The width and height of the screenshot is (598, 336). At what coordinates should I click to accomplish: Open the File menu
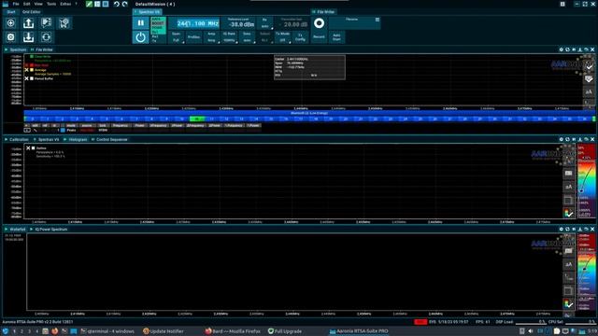point(16,4)
